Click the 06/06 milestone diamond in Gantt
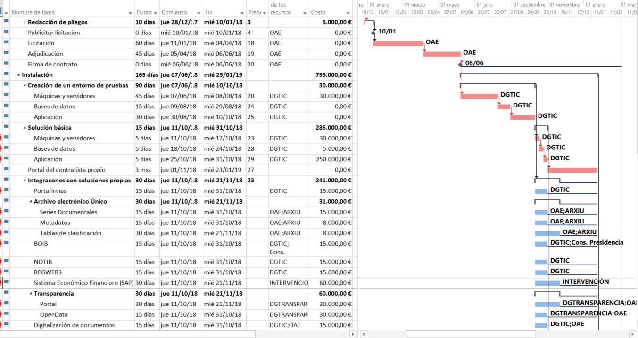Image resolution: width=638 pixels, height=338 pixels. tap(460, 65)
